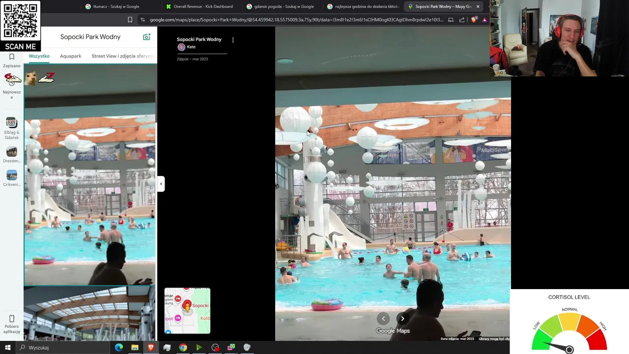The height and width of the screenshot is (354, 629).
Task: Switch to Street View i zdjęcia sferyczne tab
Action: (x=123, y=56)
